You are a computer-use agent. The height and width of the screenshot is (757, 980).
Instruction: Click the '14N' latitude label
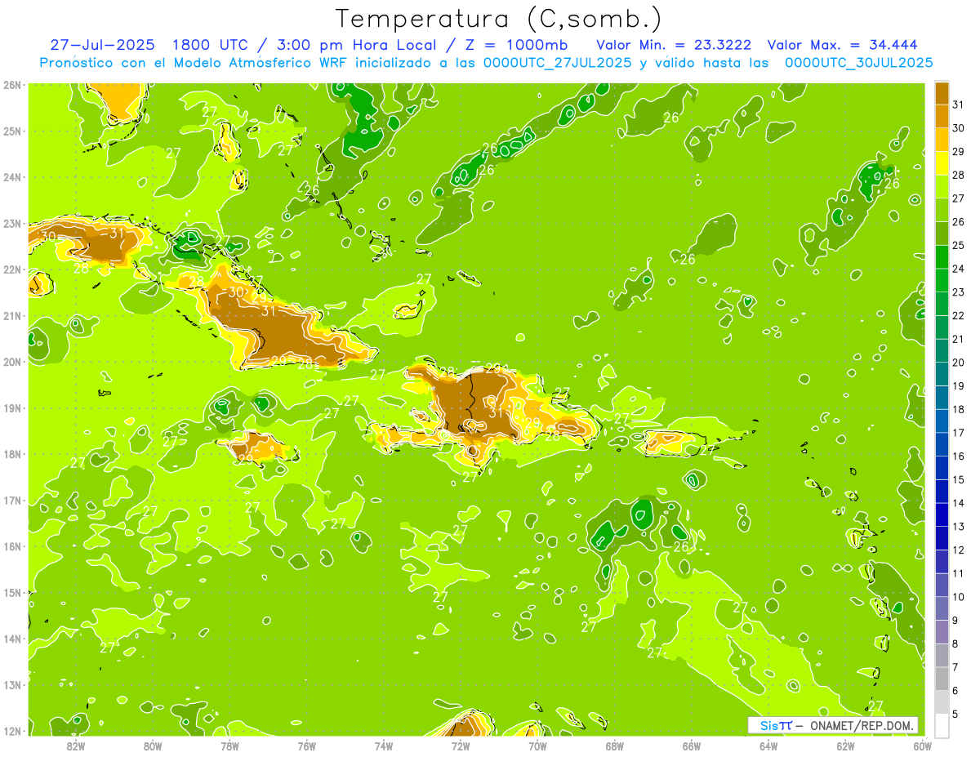click(11, 639)
